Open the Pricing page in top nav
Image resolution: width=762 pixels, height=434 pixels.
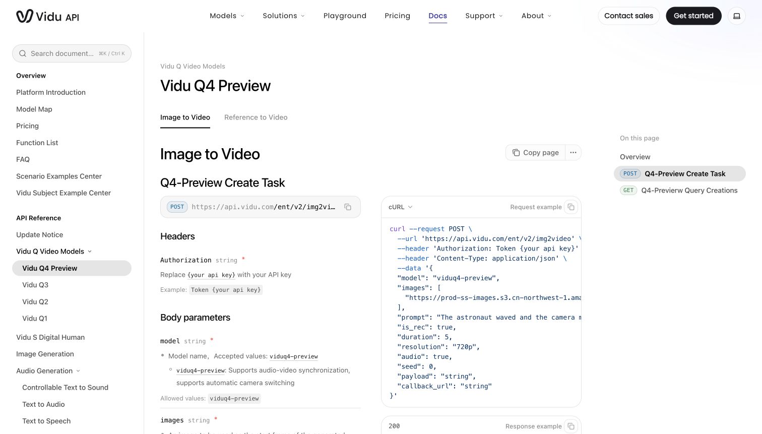397,16
